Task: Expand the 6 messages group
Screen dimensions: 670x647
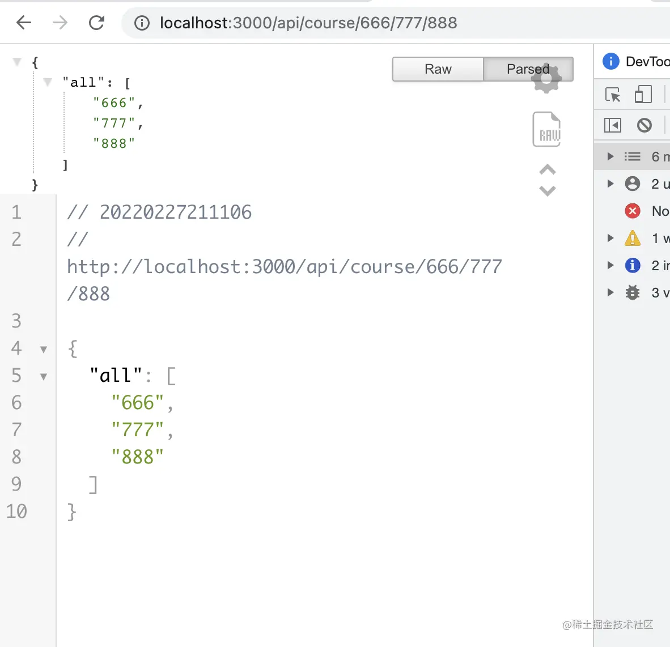Action: [x=610, y=156]
